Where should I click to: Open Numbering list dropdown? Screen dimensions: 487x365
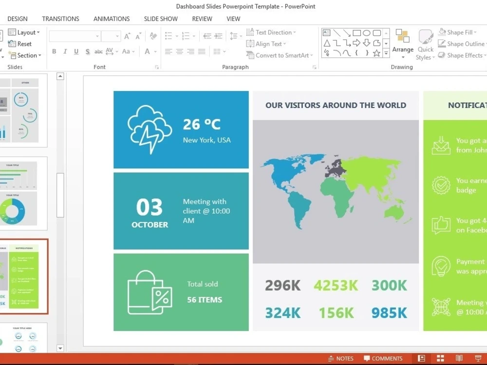tap(194, 36)
